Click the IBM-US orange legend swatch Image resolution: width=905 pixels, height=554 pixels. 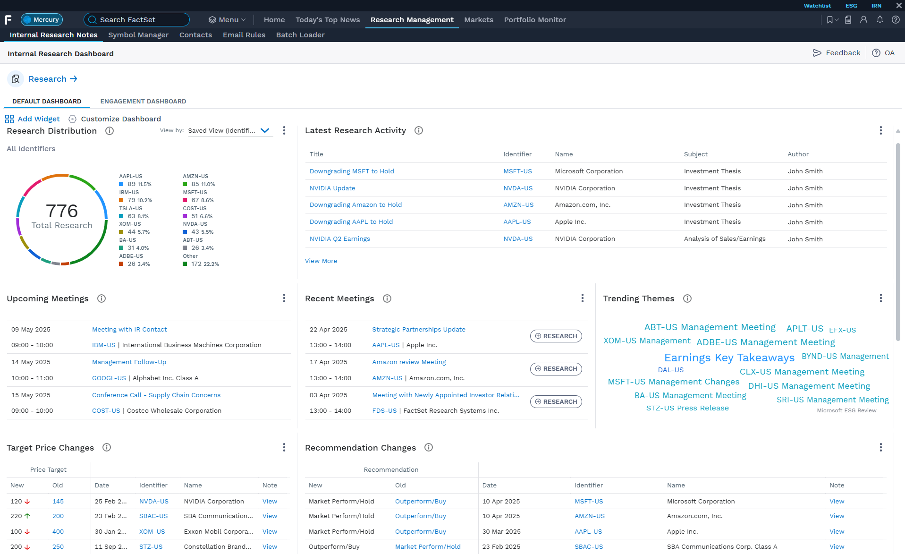121,200
